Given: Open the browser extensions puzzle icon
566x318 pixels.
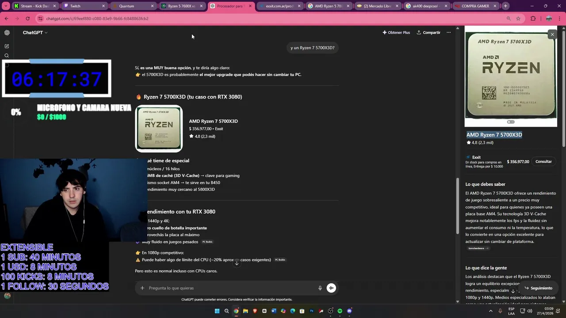Looking at the screenshot, I should tap(533, 19).
